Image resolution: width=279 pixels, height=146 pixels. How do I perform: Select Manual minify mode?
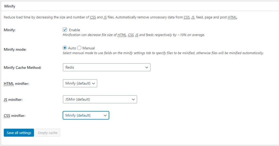[x=79, y=48]
